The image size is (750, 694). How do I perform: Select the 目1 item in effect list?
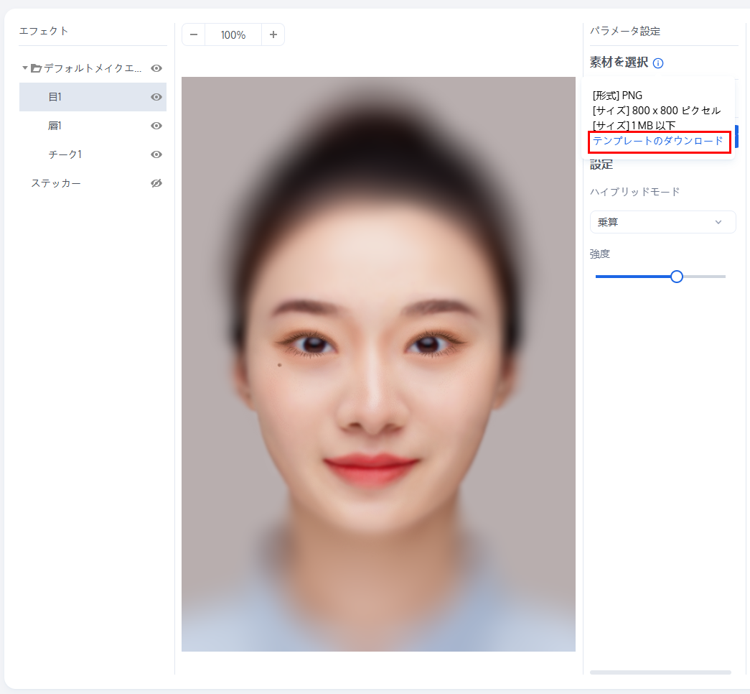click(55, 97)
